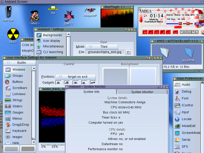This screenshot has width=204, height=153.
Task: Click the AmigaAMP song position knob
Action: [178, 27]
